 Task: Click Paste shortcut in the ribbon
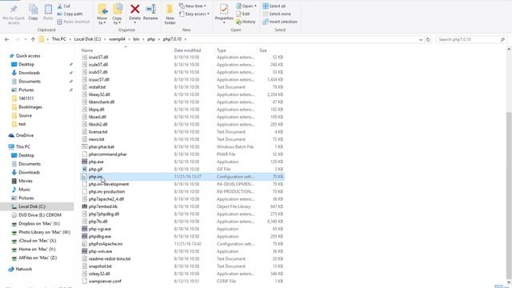tap(73, 22)
